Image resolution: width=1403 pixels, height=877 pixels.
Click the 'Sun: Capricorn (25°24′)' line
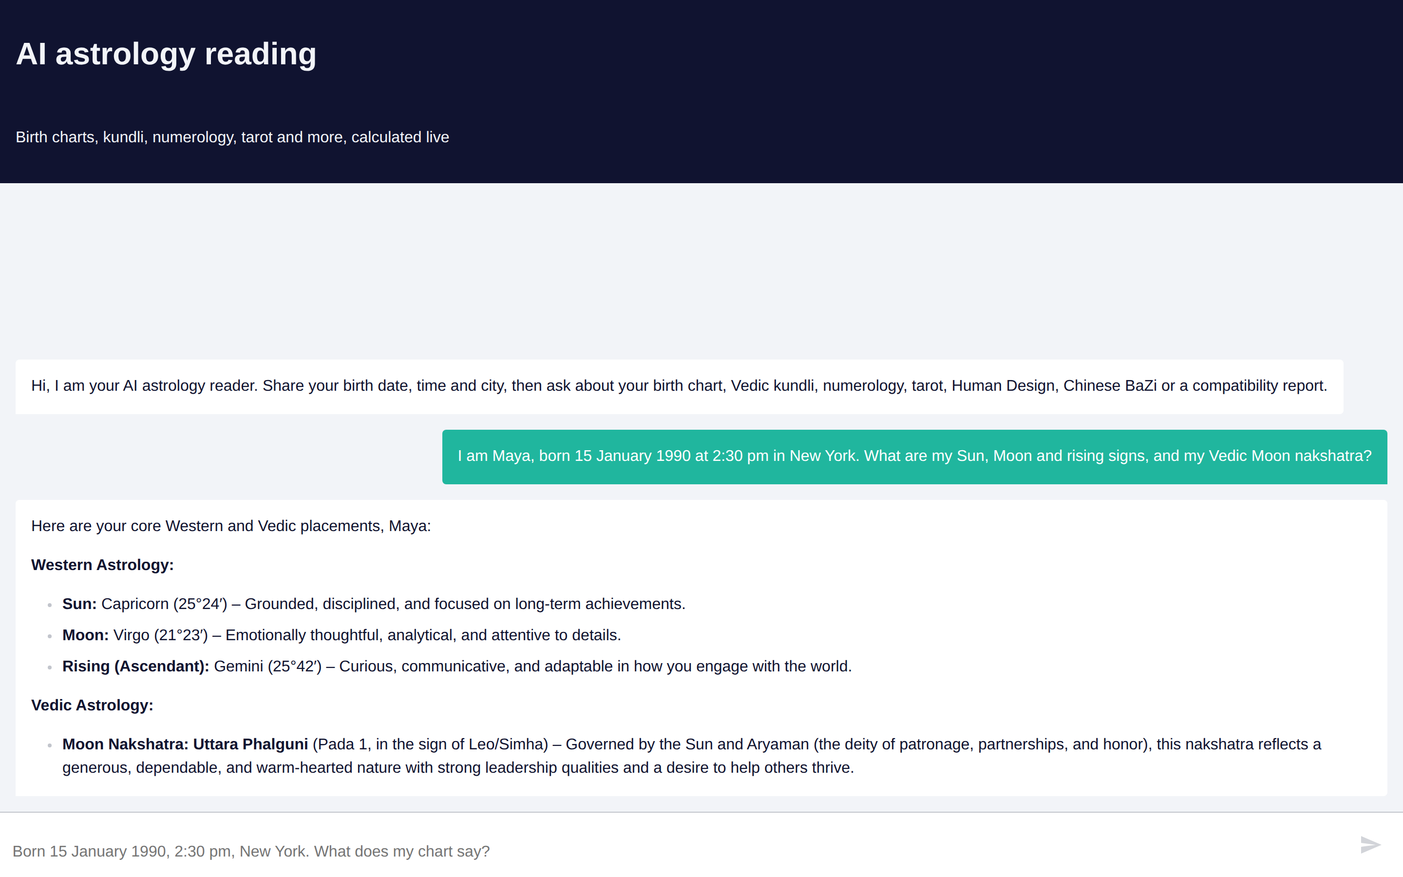coord(374,604)
